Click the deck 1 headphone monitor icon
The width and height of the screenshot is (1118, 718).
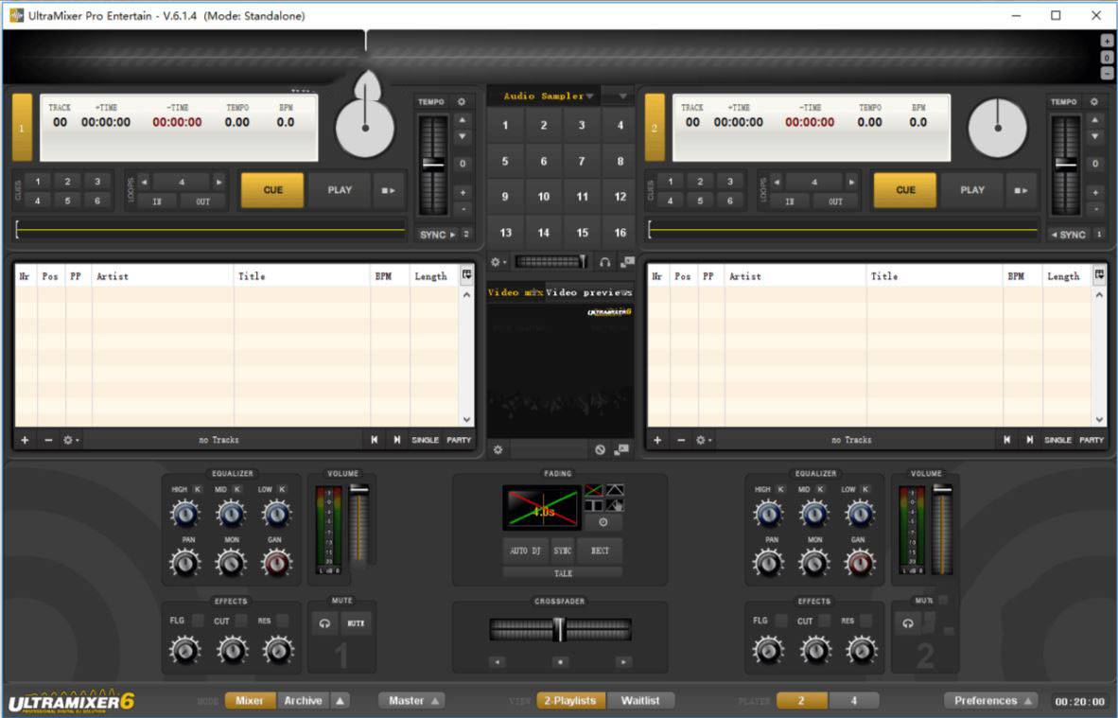pos(325,623)
